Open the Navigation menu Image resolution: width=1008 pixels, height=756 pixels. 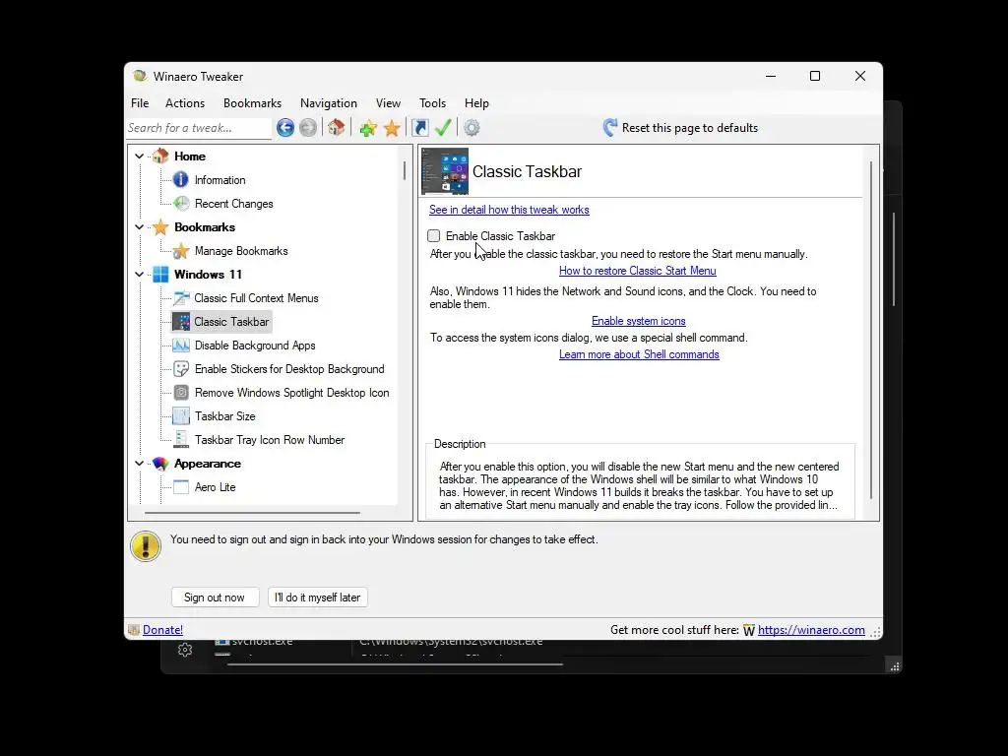pyautogui.click(x=329, y=102)
